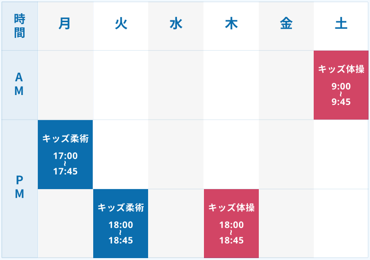Click the 時間 header cell
The image size is (370, 260).
[x=19, y=26]
